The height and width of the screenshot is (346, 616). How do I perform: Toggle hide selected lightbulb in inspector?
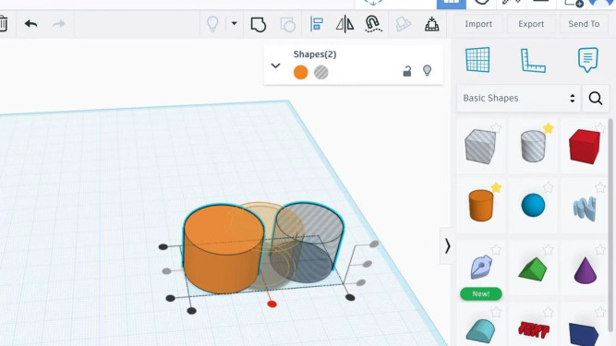[427, 71]
